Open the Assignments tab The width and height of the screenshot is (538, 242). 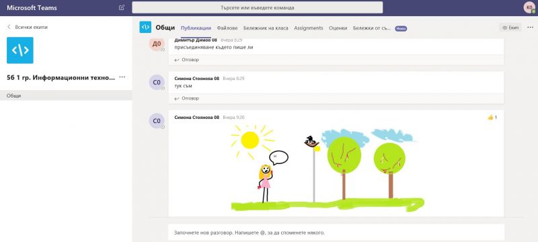pyautogui.click(x=309, y=28)
